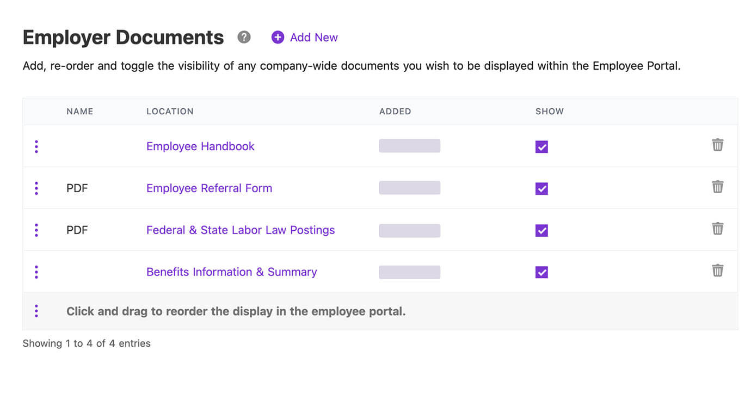Click the PDF label on the Employee Referral row
This screenshot has height=400, width=751.
pyautogui.click(x=77, y=188)
